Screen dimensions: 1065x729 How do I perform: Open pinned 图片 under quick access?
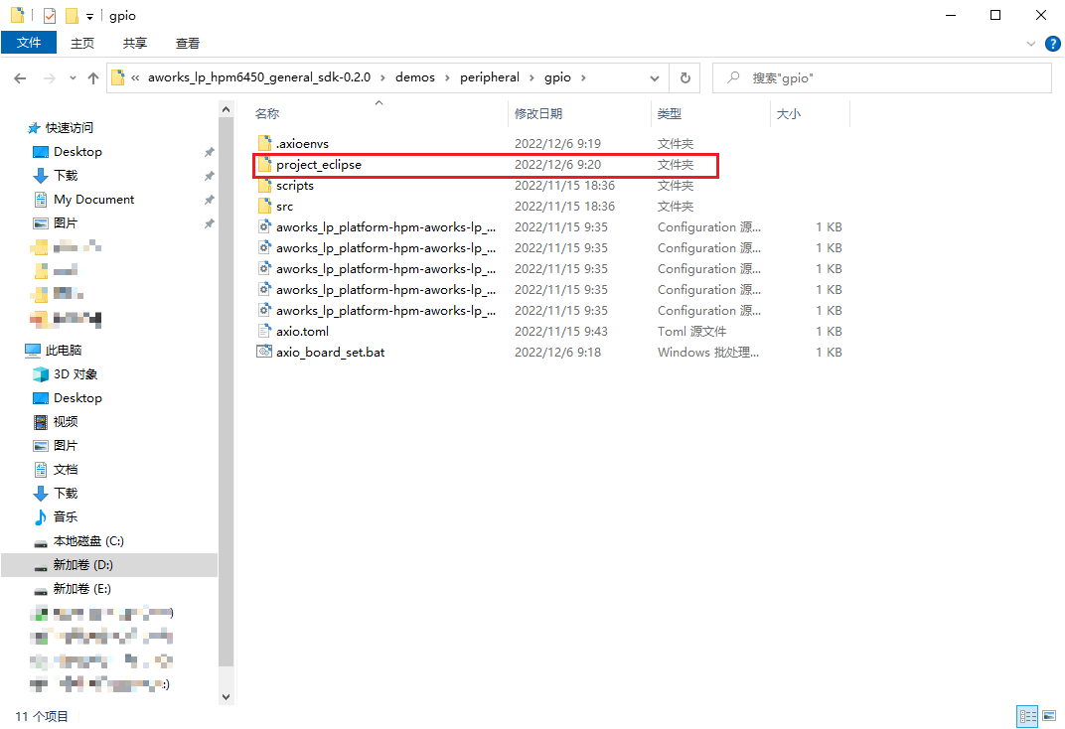pos(66,222)
